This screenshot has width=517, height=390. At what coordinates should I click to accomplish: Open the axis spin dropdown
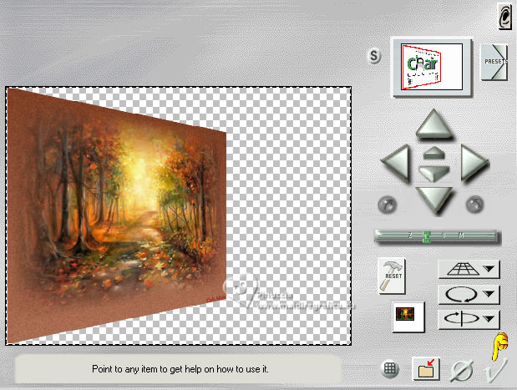469,319
